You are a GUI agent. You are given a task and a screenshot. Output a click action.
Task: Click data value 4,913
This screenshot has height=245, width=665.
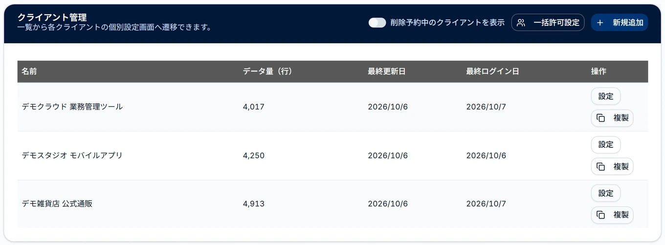(253, 204)
